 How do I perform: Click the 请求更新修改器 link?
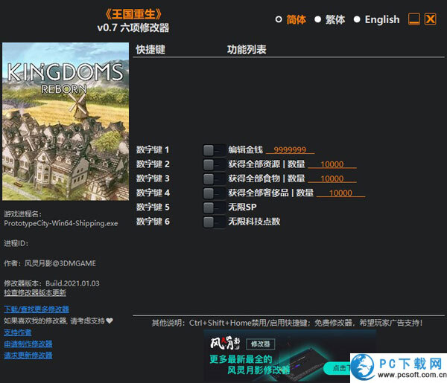tap(28, 355)
